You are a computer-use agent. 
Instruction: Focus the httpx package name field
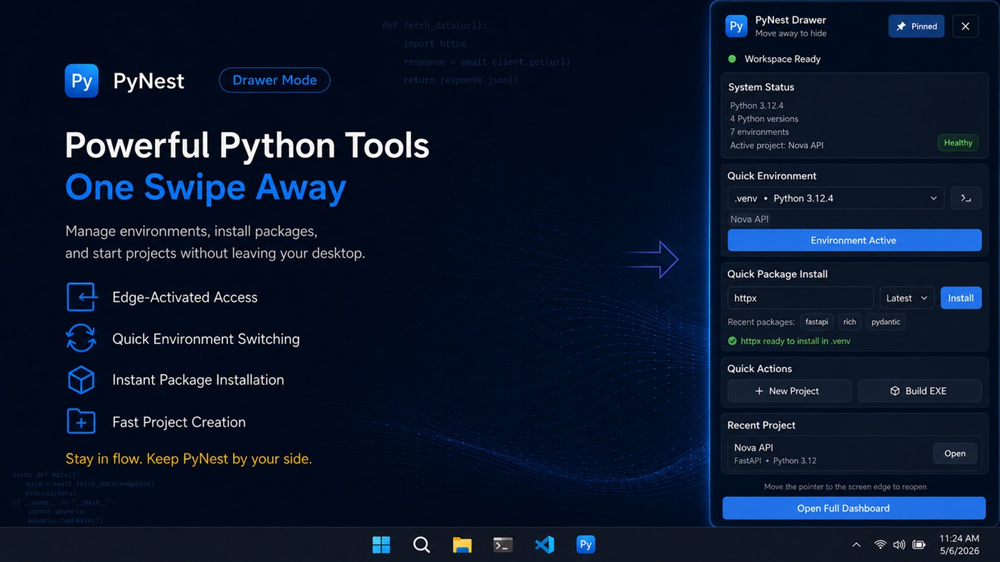point(801,298)
